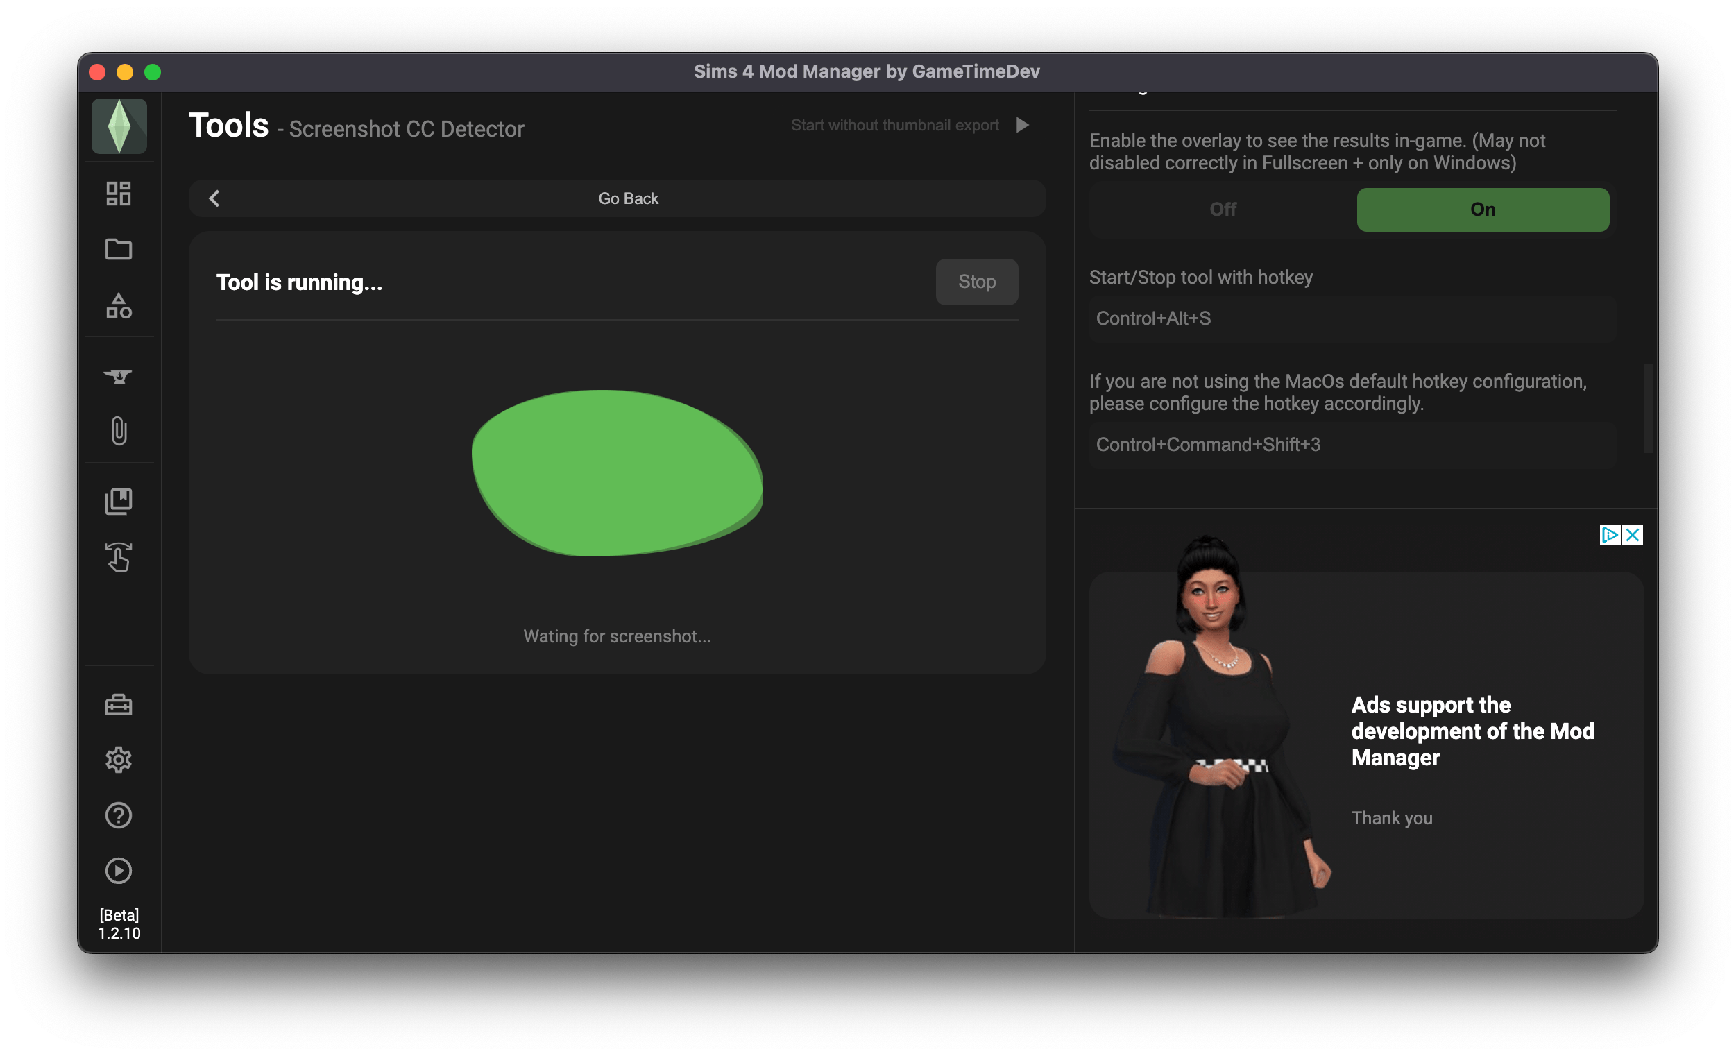The height and width of the screenshot is (1056, 1736).
Task: Click the back chevron in Go Back bar
Action: pyautogui.click(x=215, y=198)
